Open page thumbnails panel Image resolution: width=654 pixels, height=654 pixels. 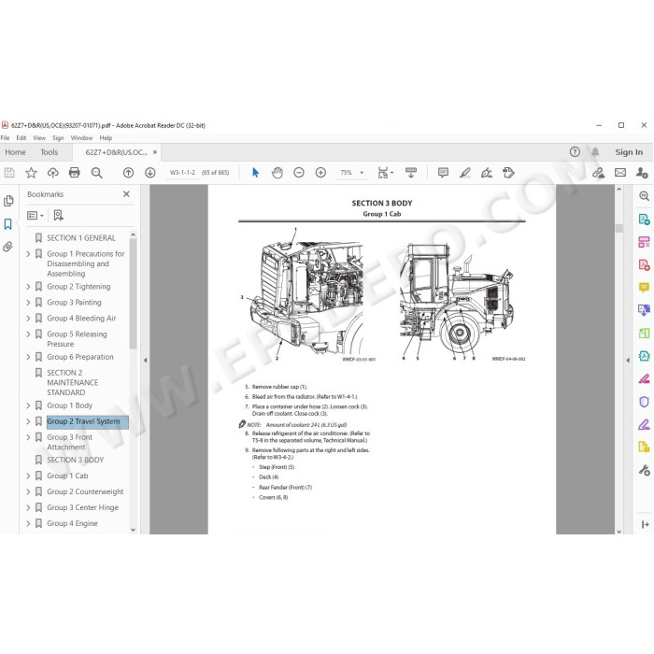[8, 201]
